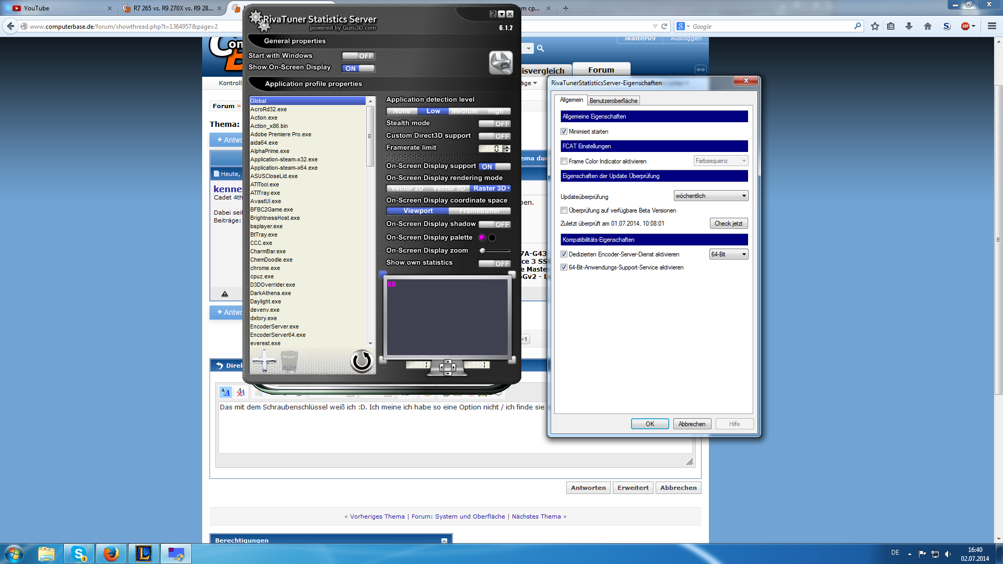
Task: Select Medium application detection level
Action: (x=464, y=111)
